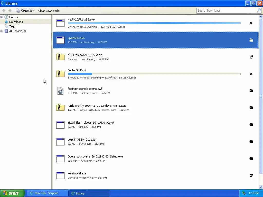Click the system tray icon near clock
The image size is (263, 197).
click(244, 193)
